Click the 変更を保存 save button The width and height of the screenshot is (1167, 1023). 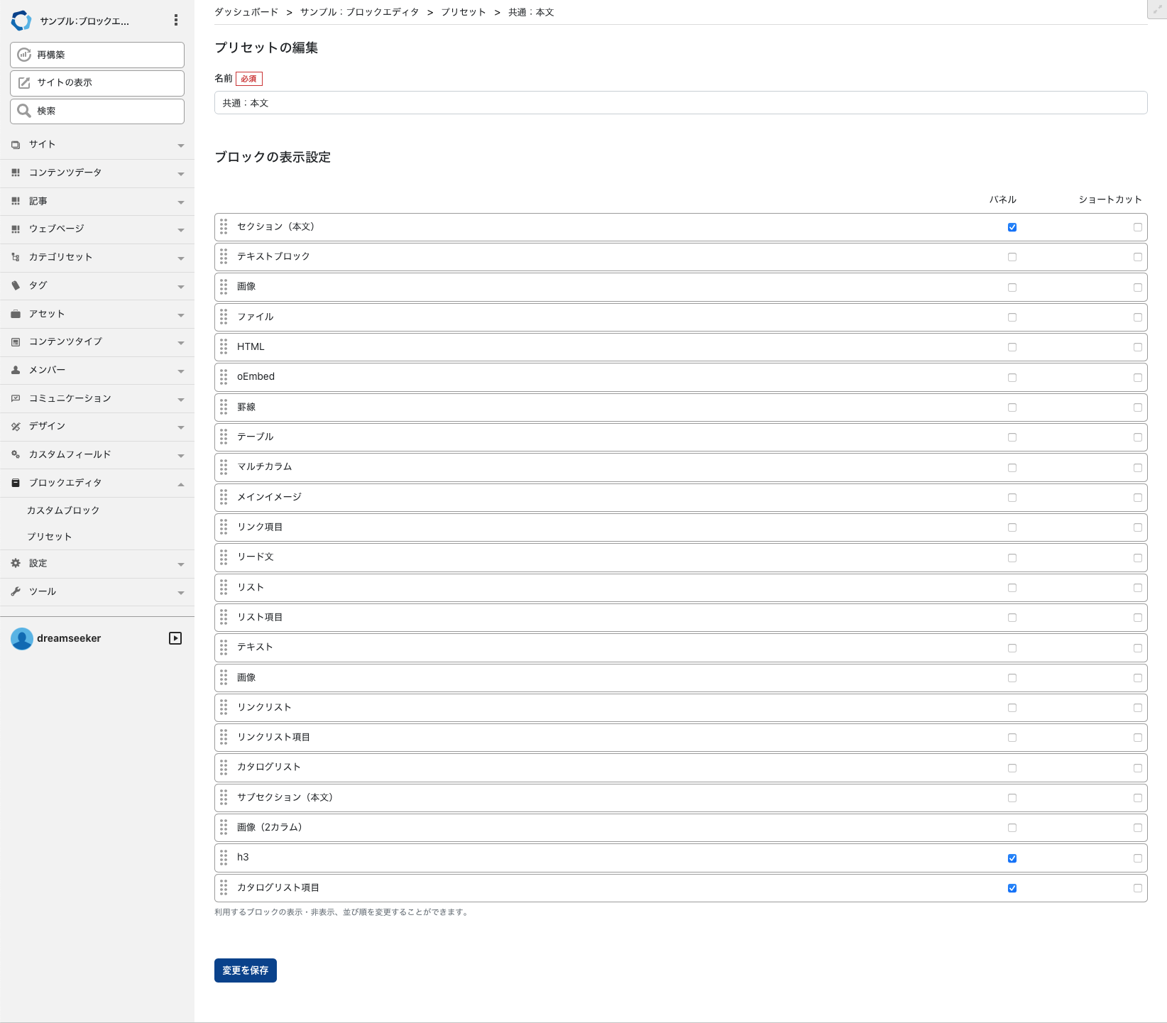coord(245,970)
